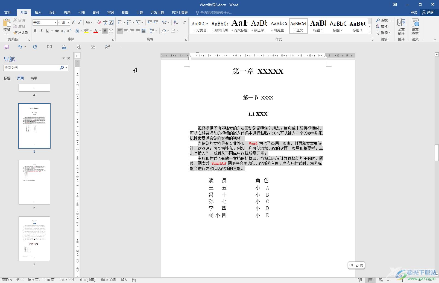Switch to the 审阅 (Review) ribbon tab
The height and width of the screenshot is (283, 439).
tap(111, 13)
